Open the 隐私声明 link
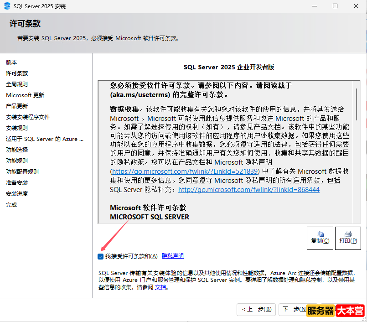 pos(172,256)
